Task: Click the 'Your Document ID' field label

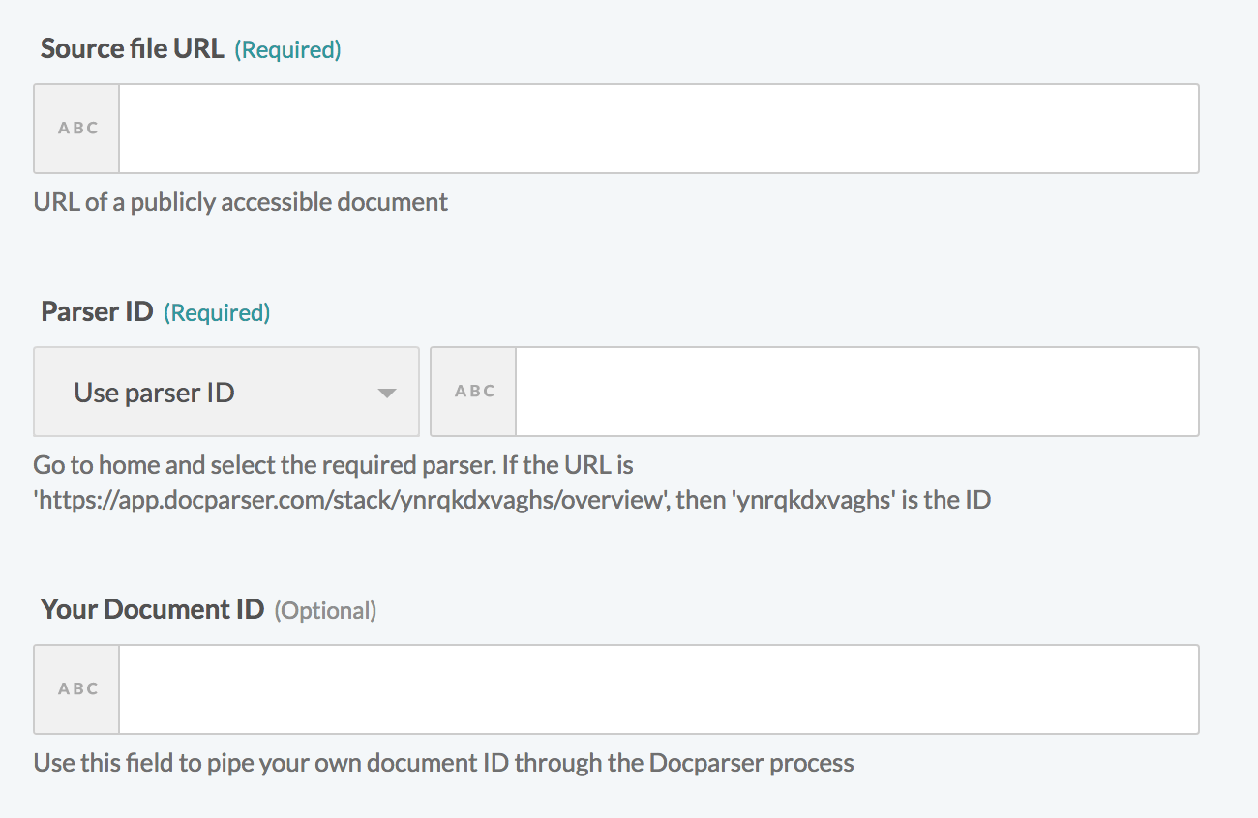Action: (152, 609)
